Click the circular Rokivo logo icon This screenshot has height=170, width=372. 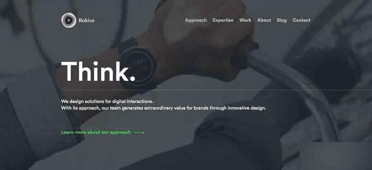69,21
